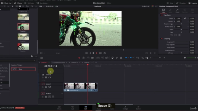Disable the Video 1 track
This screenshot has width=198, height=111.
click(x=49, y=87)
